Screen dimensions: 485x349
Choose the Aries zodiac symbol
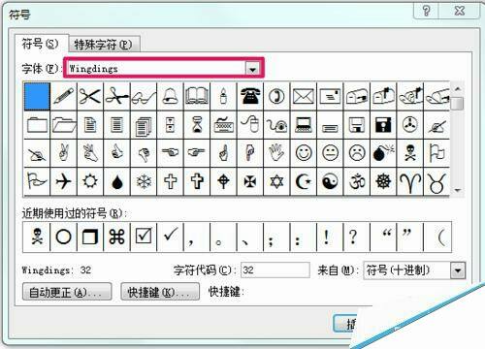(410, 181)
